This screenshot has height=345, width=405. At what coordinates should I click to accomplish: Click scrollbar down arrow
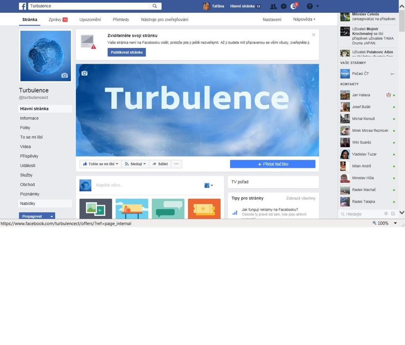click(x=402, y=212)
